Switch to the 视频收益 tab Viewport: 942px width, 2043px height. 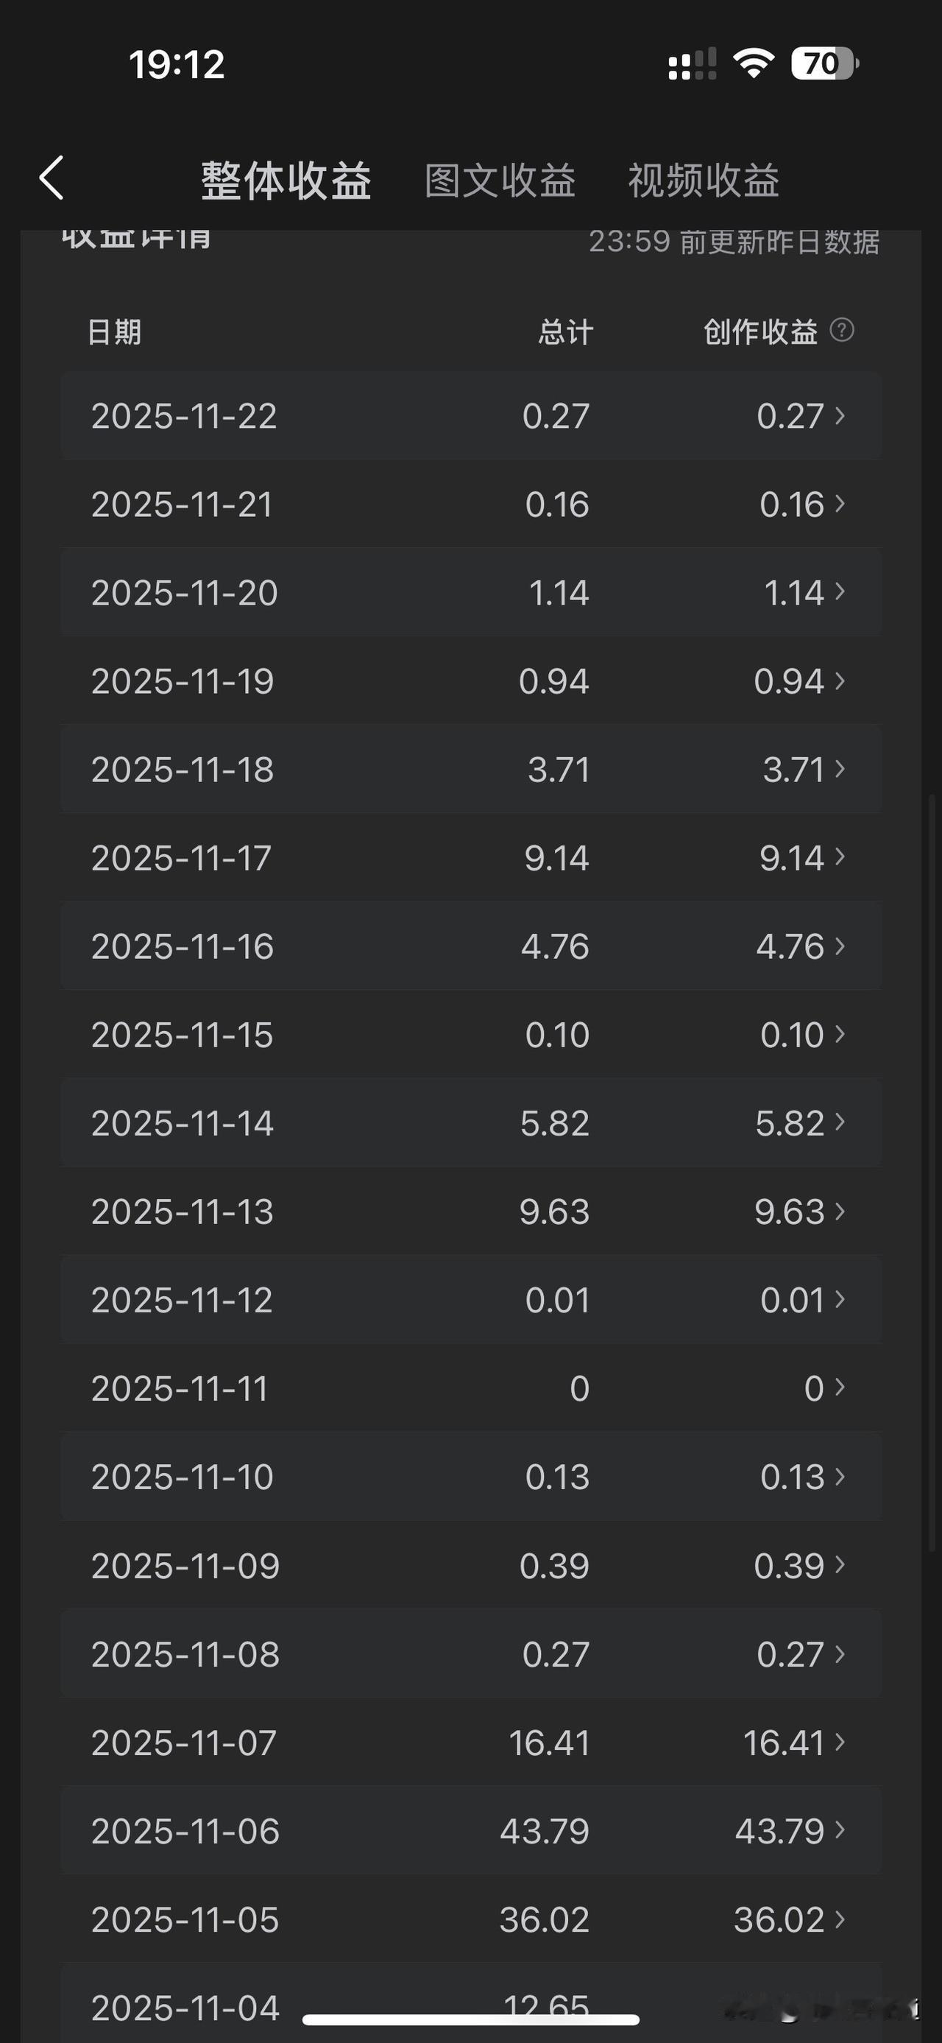click(x=704, y=181)
